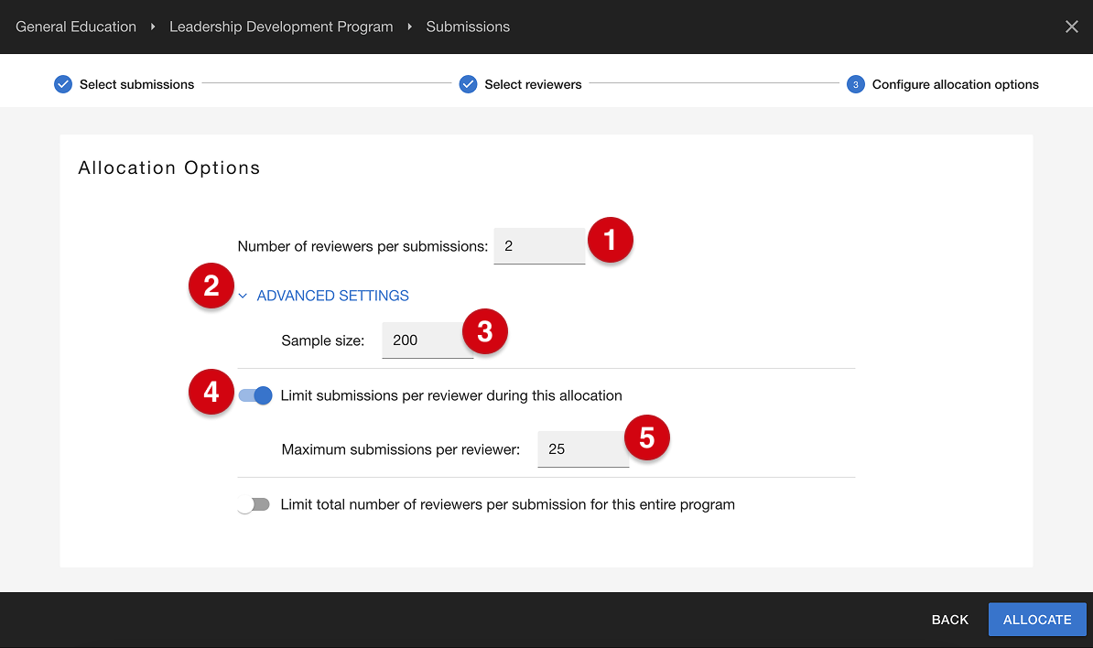1093x648 pixels.
Task: Click the step 3 circle icon
Action: pos(855,84)
